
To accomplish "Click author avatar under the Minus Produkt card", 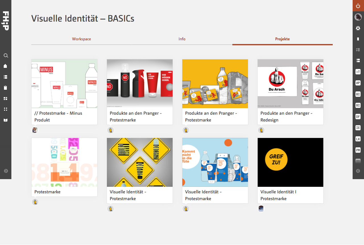I will point(35,130).
